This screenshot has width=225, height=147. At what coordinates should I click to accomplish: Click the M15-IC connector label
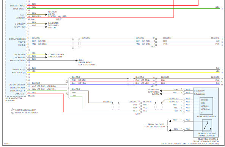pos(31,96)
